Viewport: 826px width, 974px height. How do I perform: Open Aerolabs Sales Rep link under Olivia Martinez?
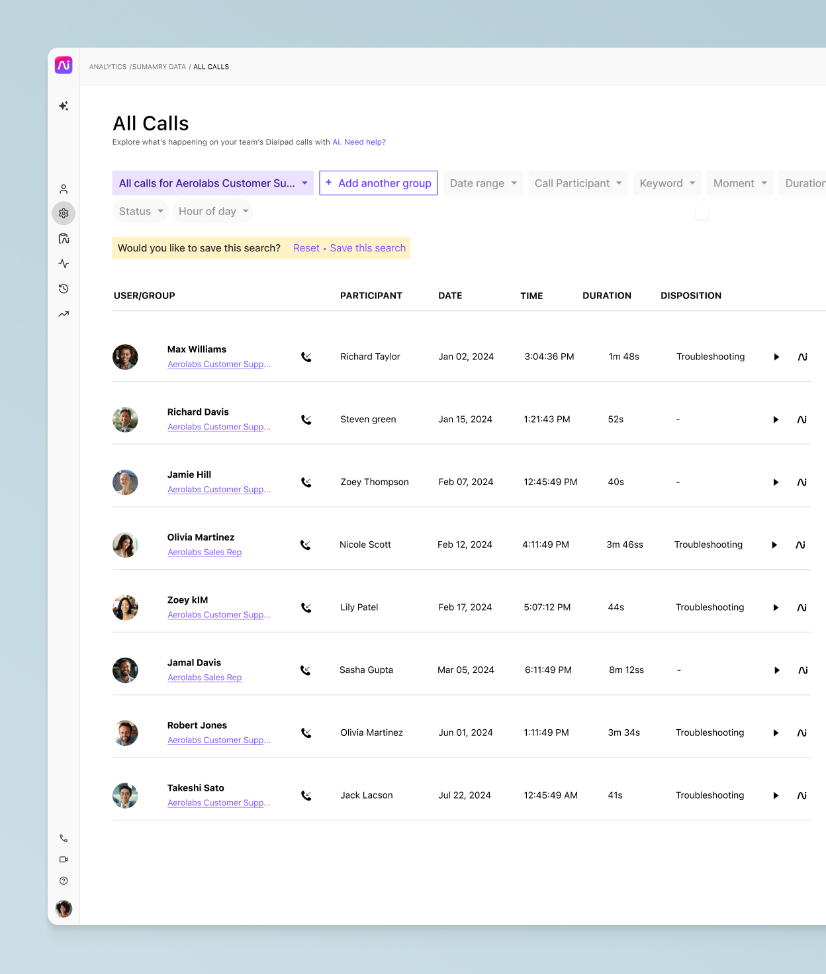205,553
